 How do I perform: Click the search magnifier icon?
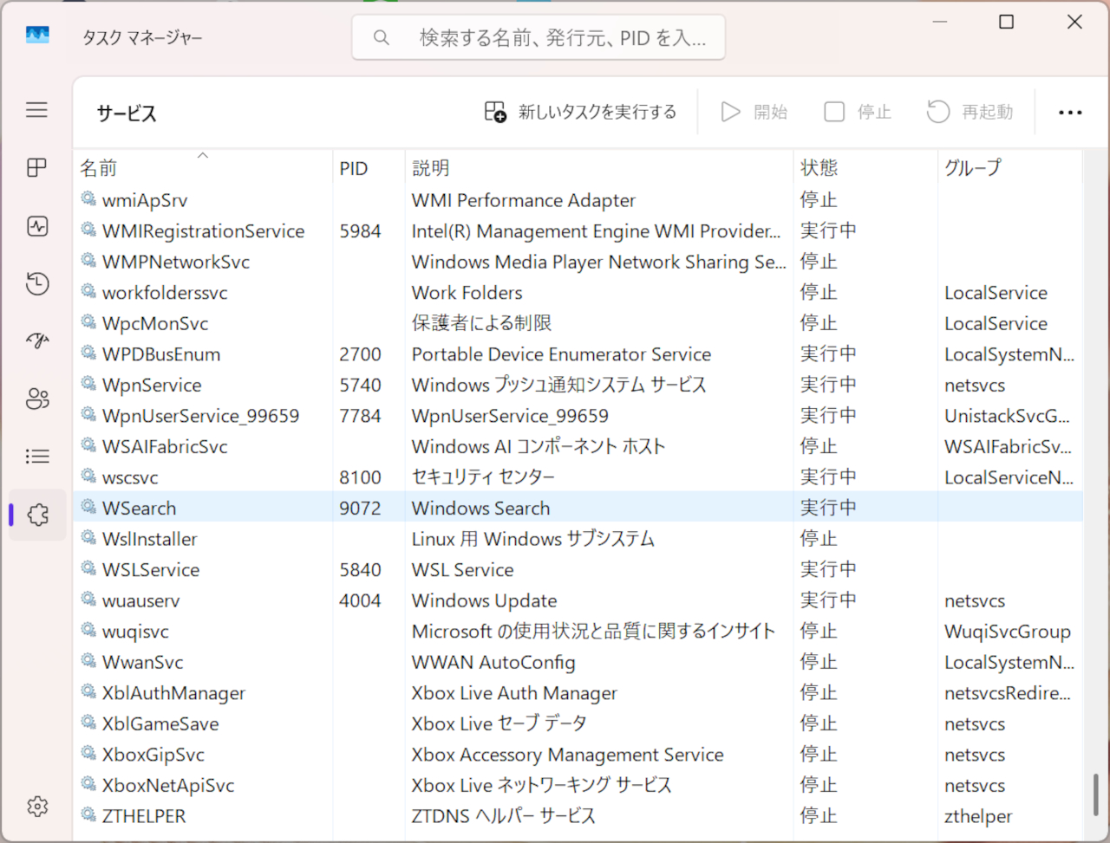(381, 38)
